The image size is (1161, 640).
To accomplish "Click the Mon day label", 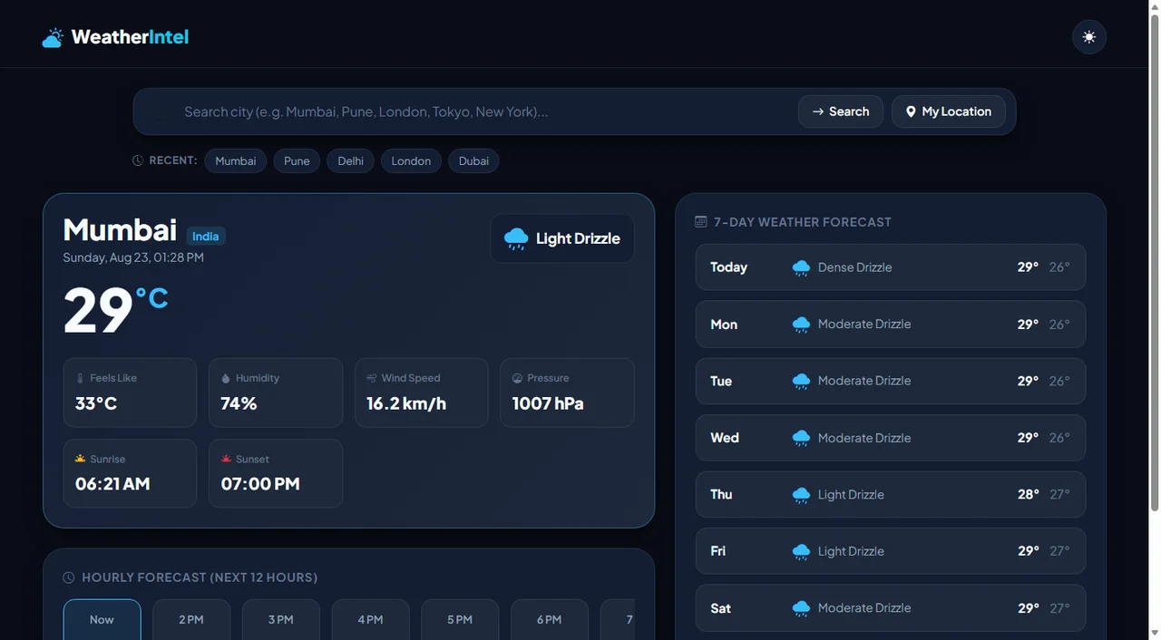I will pos(724,325).
